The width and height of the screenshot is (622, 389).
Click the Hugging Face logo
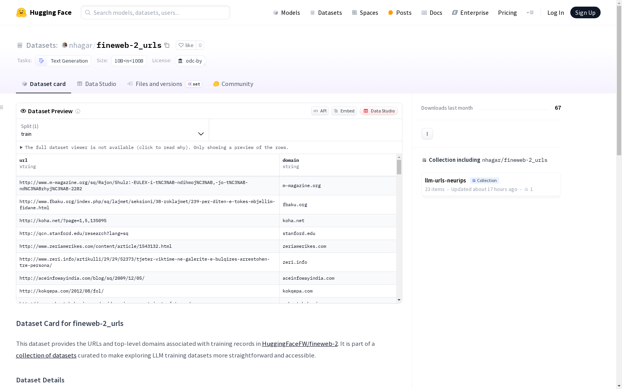(x=44, y=12)
